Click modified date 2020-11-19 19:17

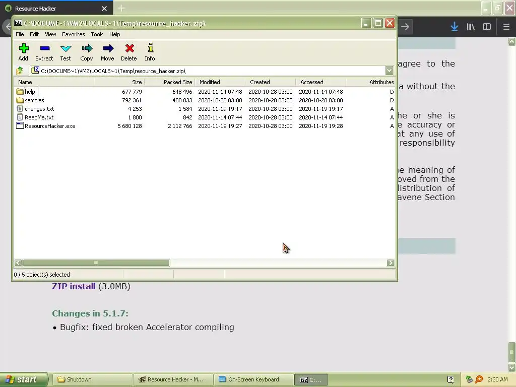pos(220,109)
